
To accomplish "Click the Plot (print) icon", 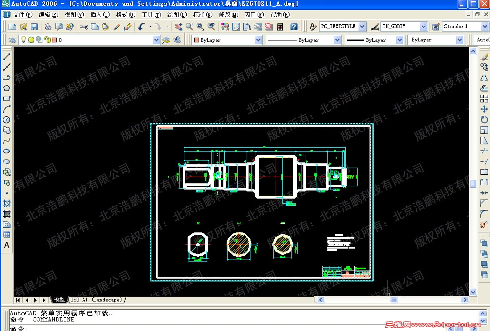I will point(48,27).
